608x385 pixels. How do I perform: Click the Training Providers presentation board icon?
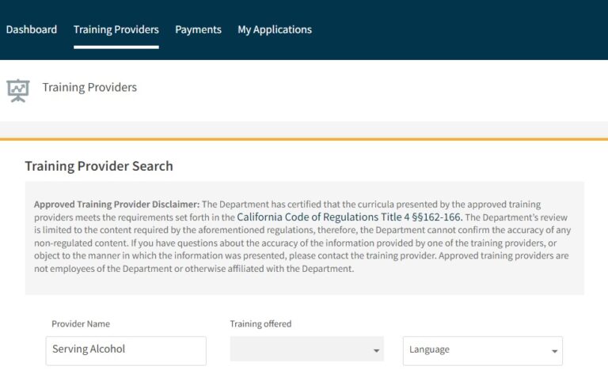pos(17,89)
